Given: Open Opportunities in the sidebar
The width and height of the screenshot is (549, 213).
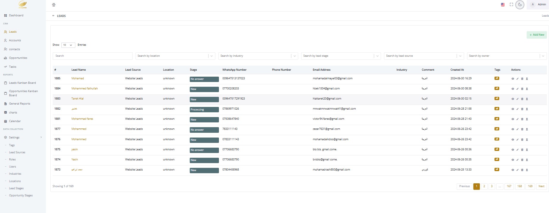Looking at the screenshot, I should (18, 58).
